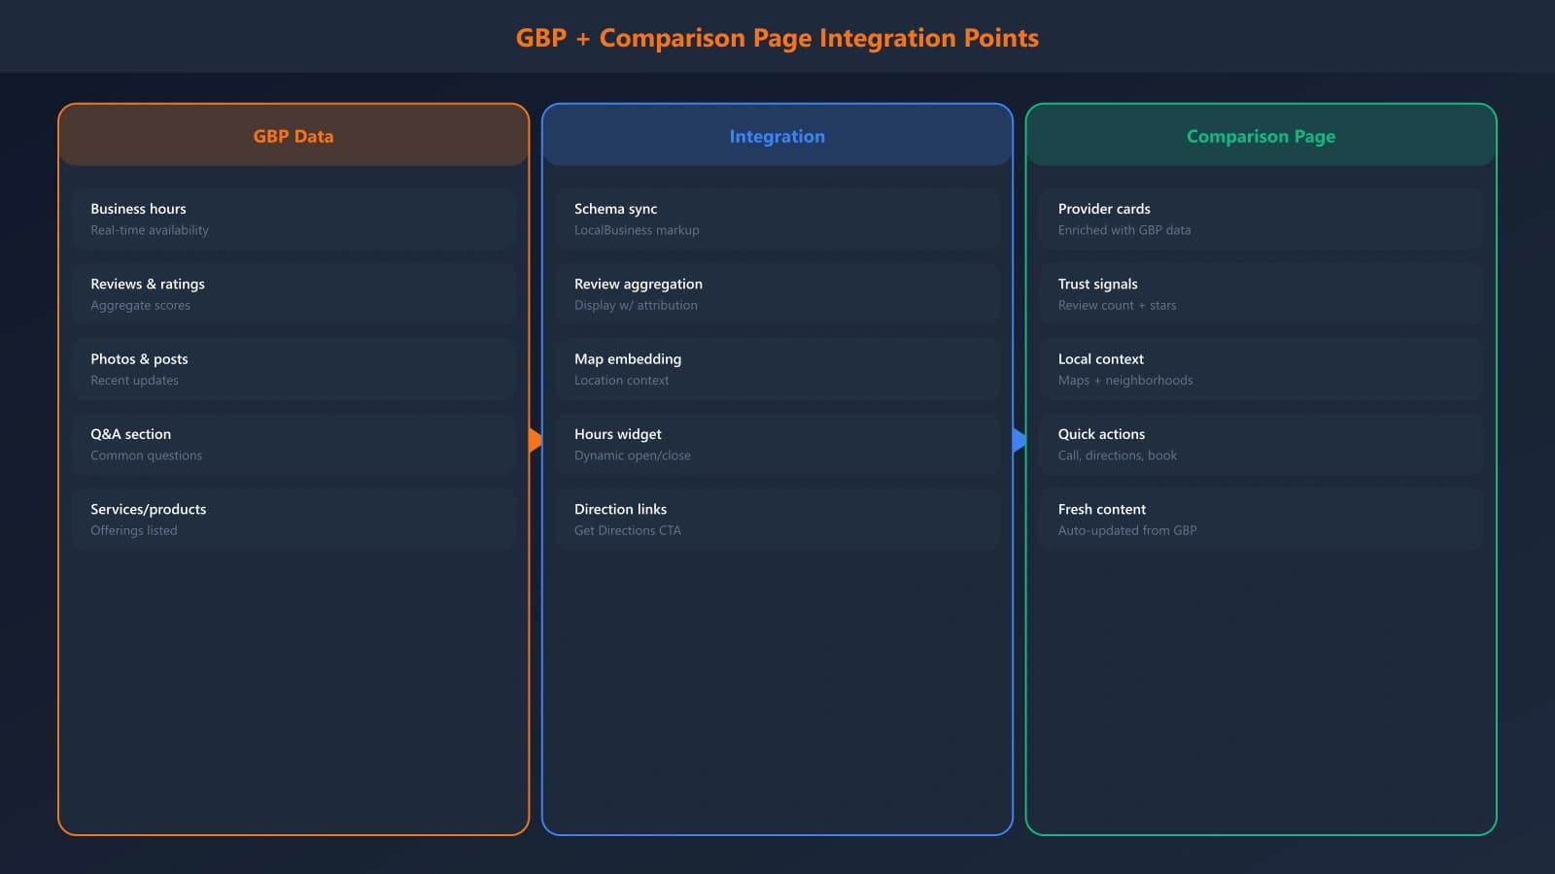Click the blue arrow pointing to Comparison Page
The width and height of the screenshot is (1555, 874).
[x=1019, y=440]
